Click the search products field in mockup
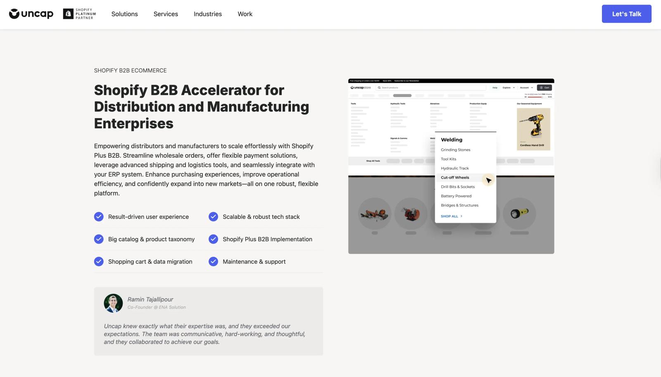The image size is (661, 377). point(430,88)
